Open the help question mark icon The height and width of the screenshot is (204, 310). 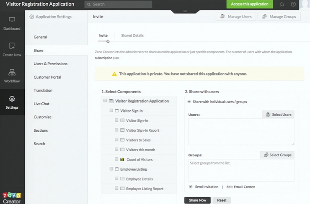tap(293, 4)
